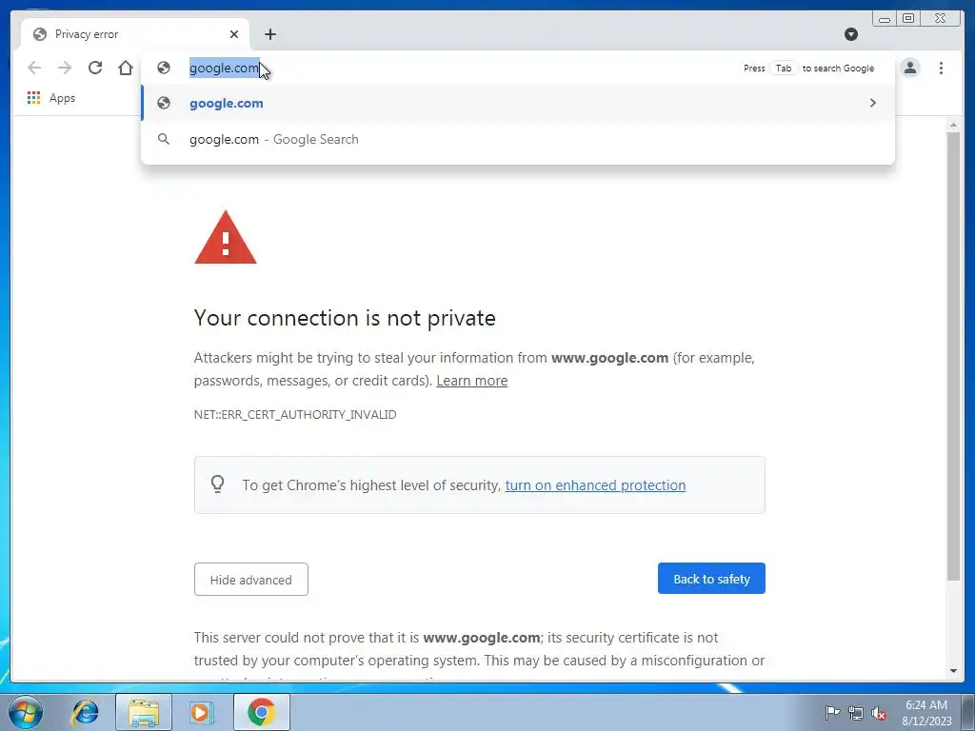This screenshot has width=975, height=731.
Task: Click the arrow on the google.com suggestion
Action: click(873, 103)
